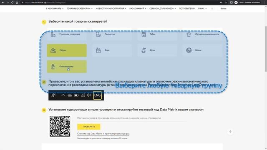Click the scroll-to-top arrow button
The image size is (267, 150).
230,132
